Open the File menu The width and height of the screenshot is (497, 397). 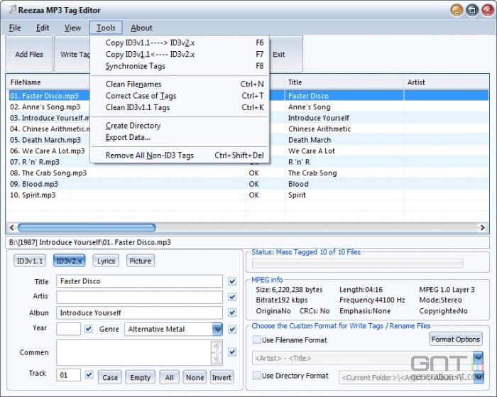(15, 28)
